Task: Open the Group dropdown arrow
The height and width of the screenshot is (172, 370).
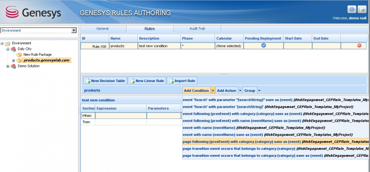Action: coord(259,90)
